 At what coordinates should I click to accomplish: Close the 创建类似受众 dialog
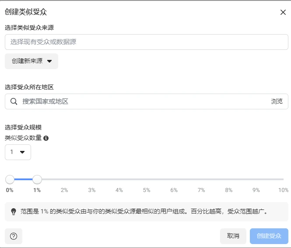pyautogui.click(x=283, y=12)
